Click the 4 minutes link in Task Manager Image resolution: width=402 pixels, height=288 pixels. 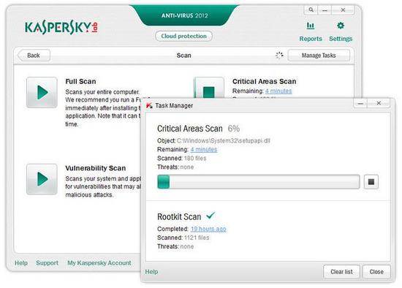(204, 150)
